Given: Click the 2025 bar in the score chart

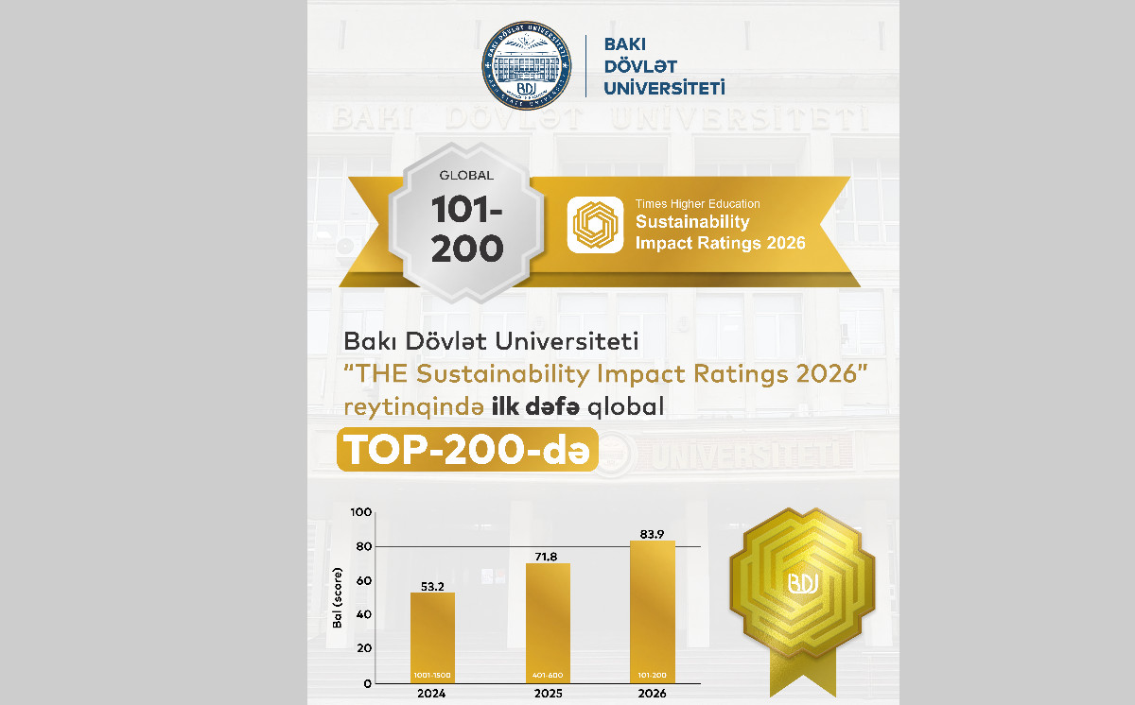Looking at the screenshot, I should 548,622.
